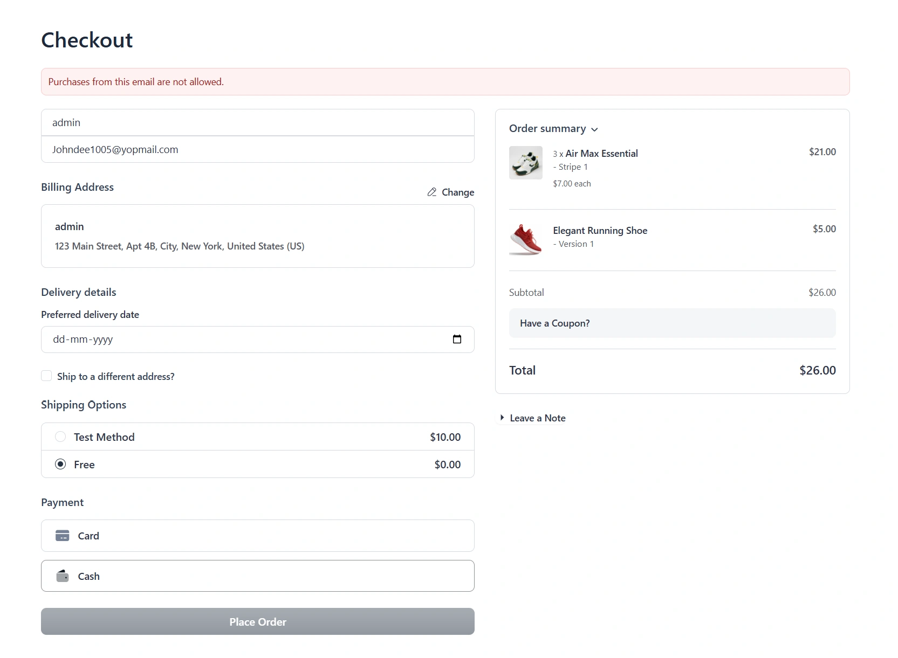Screen dimensions: 898x658
Task: Click the Place Order button
Action: pyautogui.click(x=258, y=621)
